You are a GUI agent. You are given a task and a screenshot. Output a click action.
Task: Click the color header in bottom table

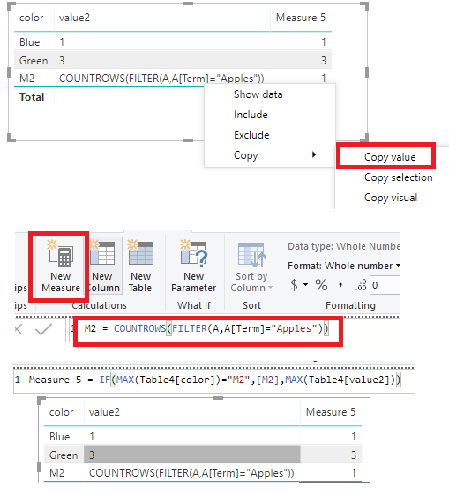point(62,412)
